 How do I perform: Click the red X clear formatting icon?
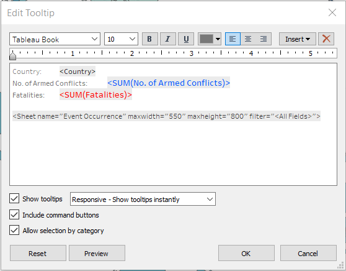tap(326, 39)
